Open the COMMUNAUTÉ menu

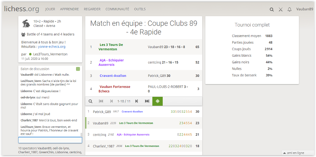click(x=117, y=9)
